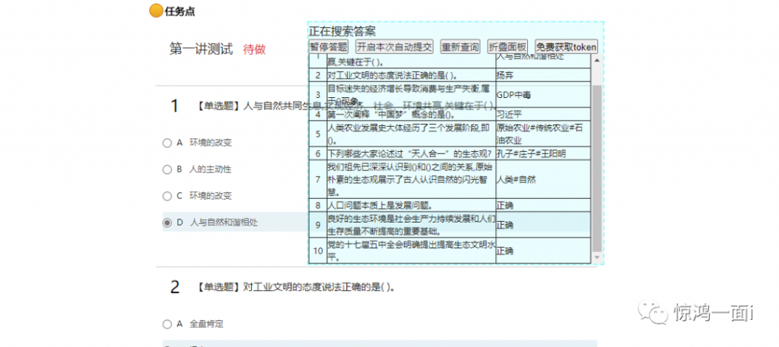Click the red 待做 status label

click(254, 49)
